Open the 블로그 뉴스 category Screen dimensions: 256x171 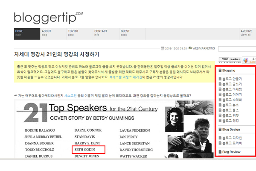[230, 105]
